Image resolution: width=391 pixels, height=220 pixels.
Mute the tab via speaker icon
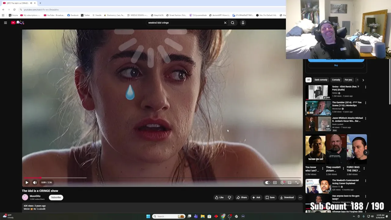[31, 3]
